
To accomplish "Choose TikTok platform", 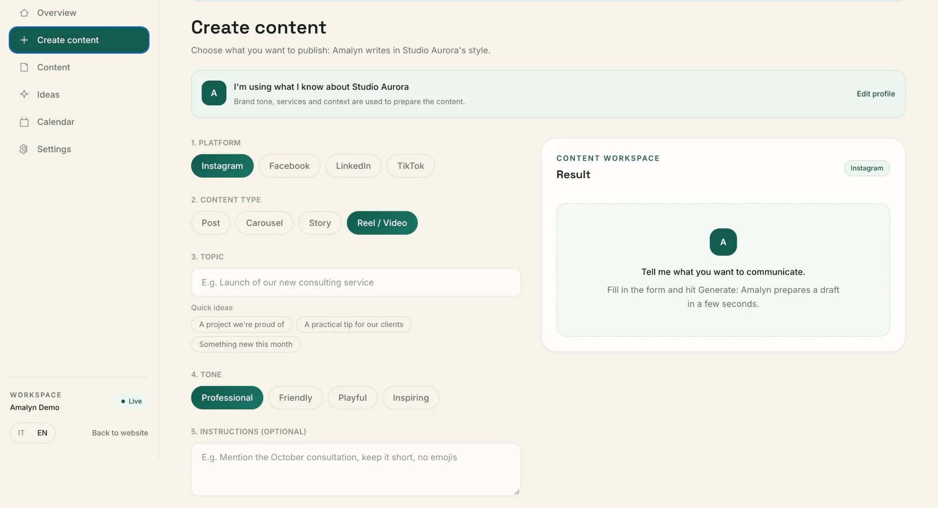I will coord(410,166).
